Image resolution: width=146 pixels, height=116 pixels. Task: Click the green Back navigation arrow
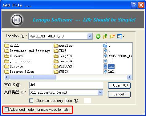(x=98, y=36)
